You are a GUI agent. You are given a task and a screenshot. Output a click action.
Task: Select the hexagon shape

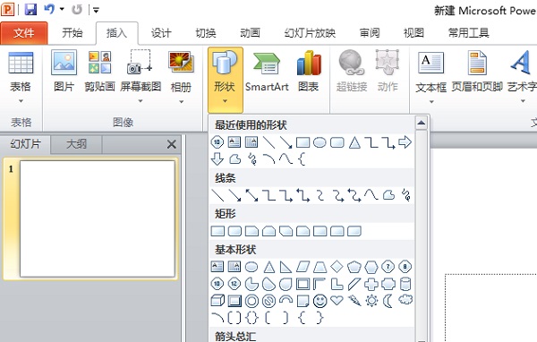click(371, 267)
